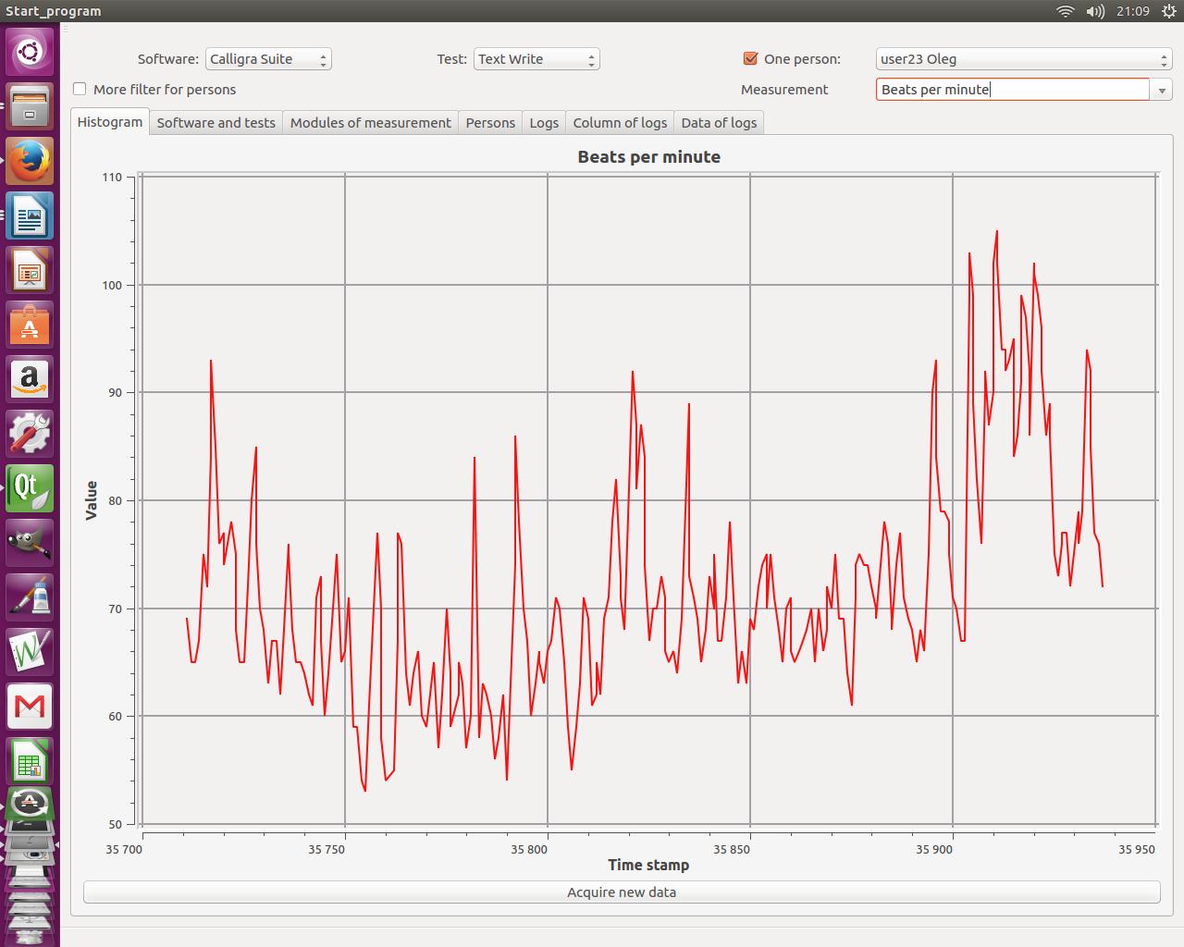Click the 21:09 clock indicator

pos(1132,11)
